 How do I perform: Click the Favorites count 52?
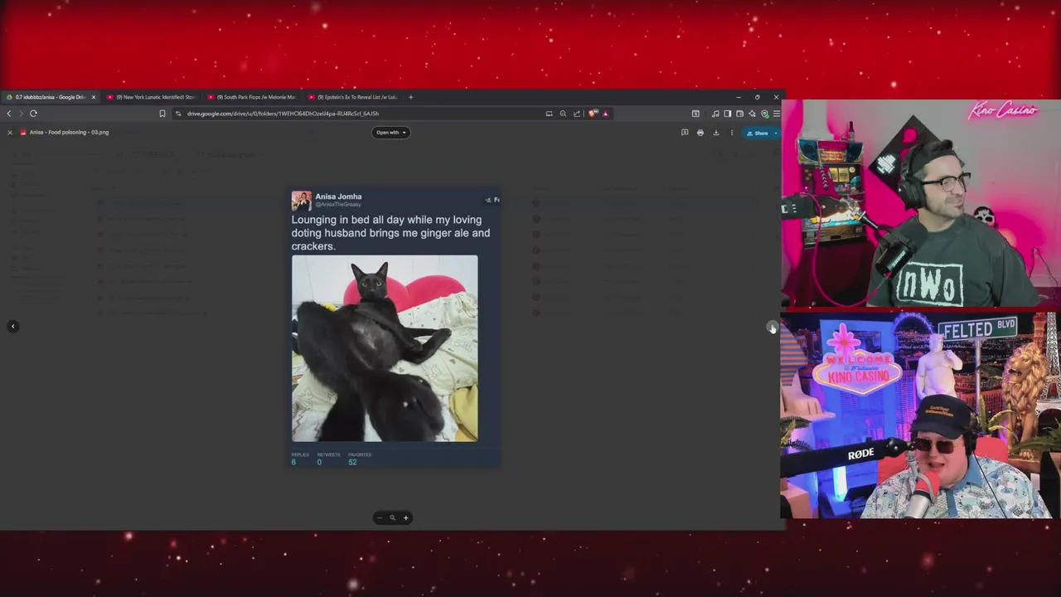click(x=352, y=462)
